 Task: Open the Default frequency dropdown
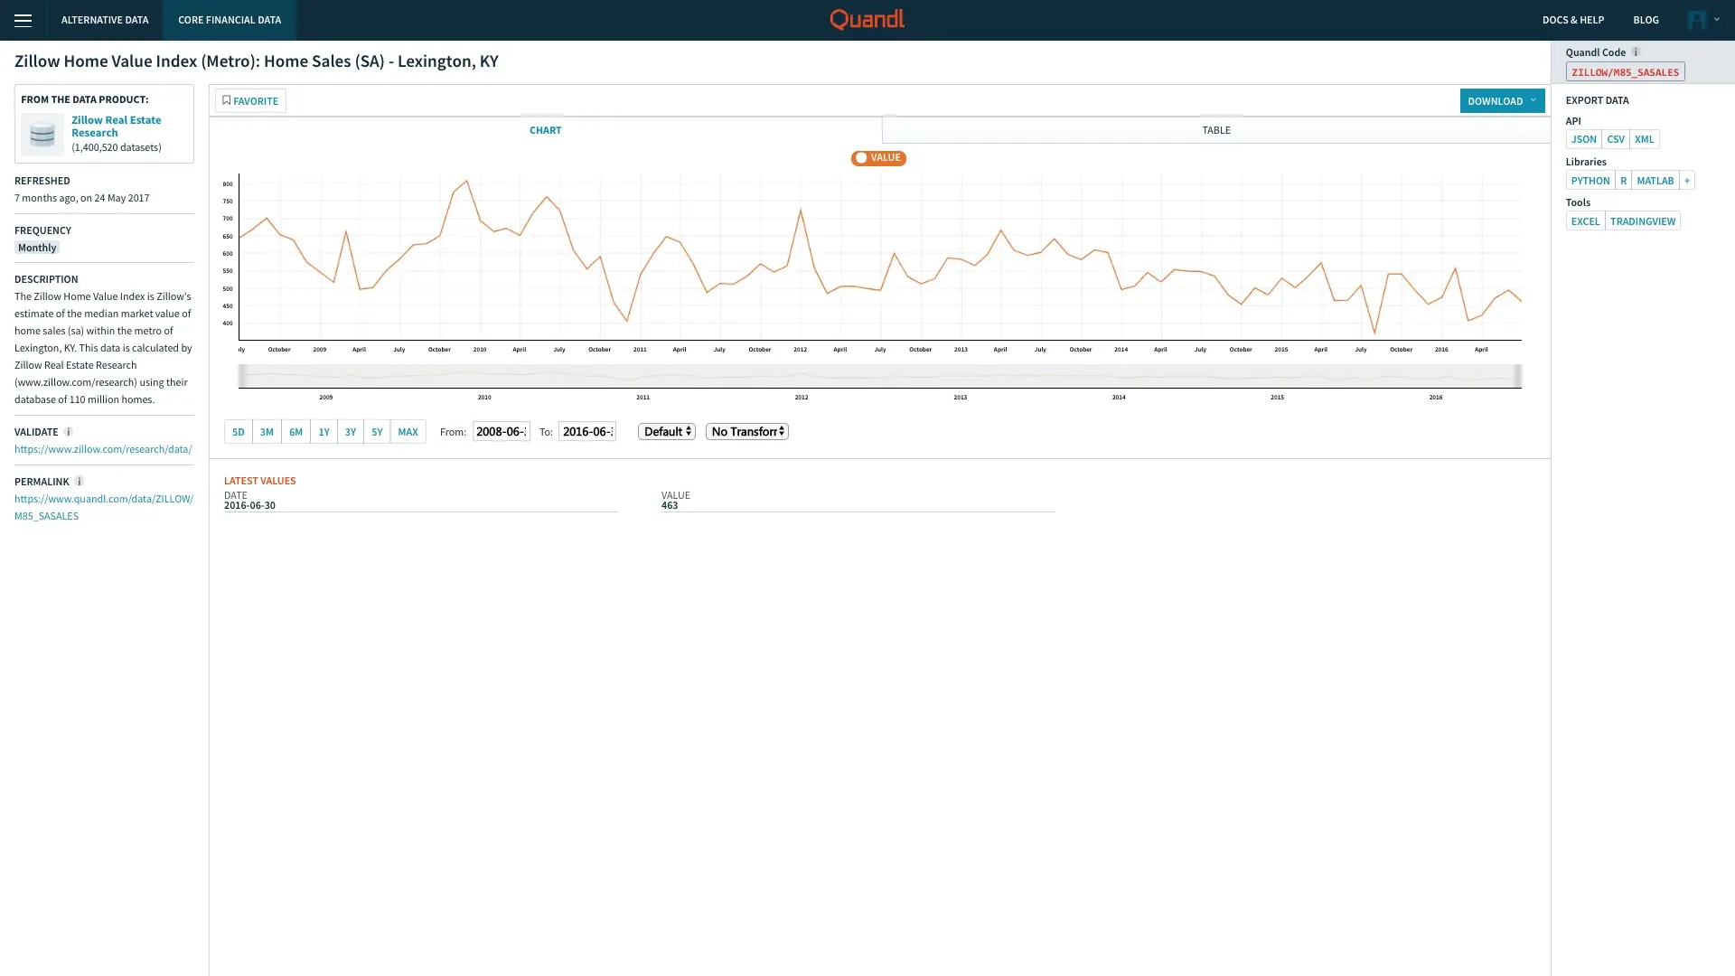[x=667, y=432]
